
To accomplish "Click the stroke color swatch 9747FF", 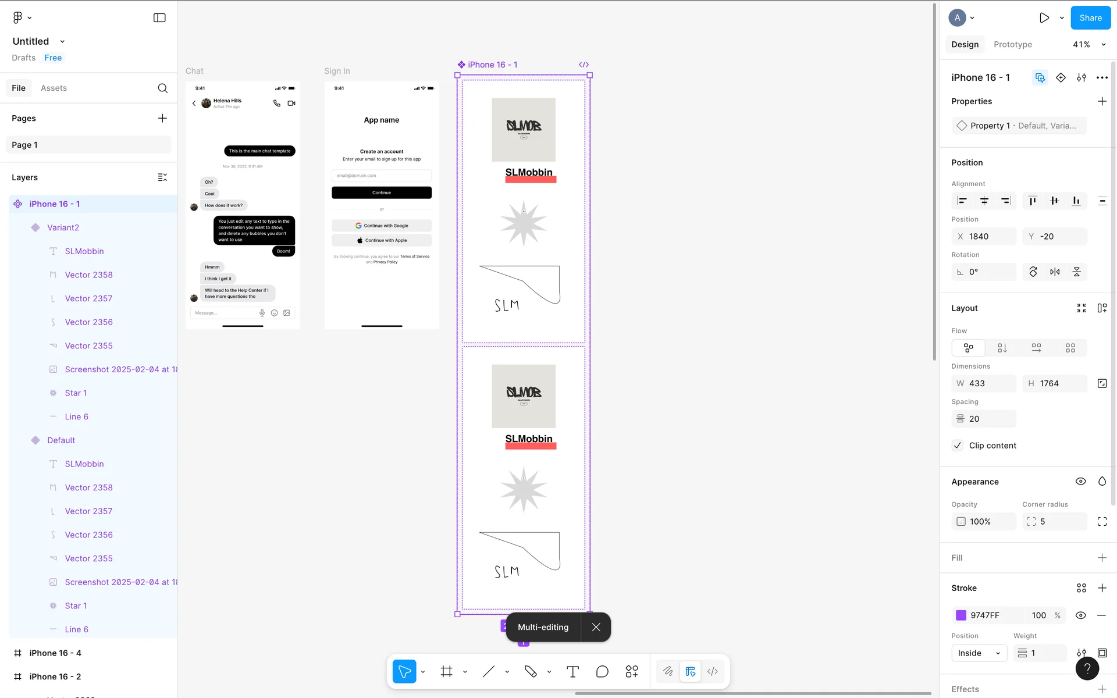I will coord(961,615).
